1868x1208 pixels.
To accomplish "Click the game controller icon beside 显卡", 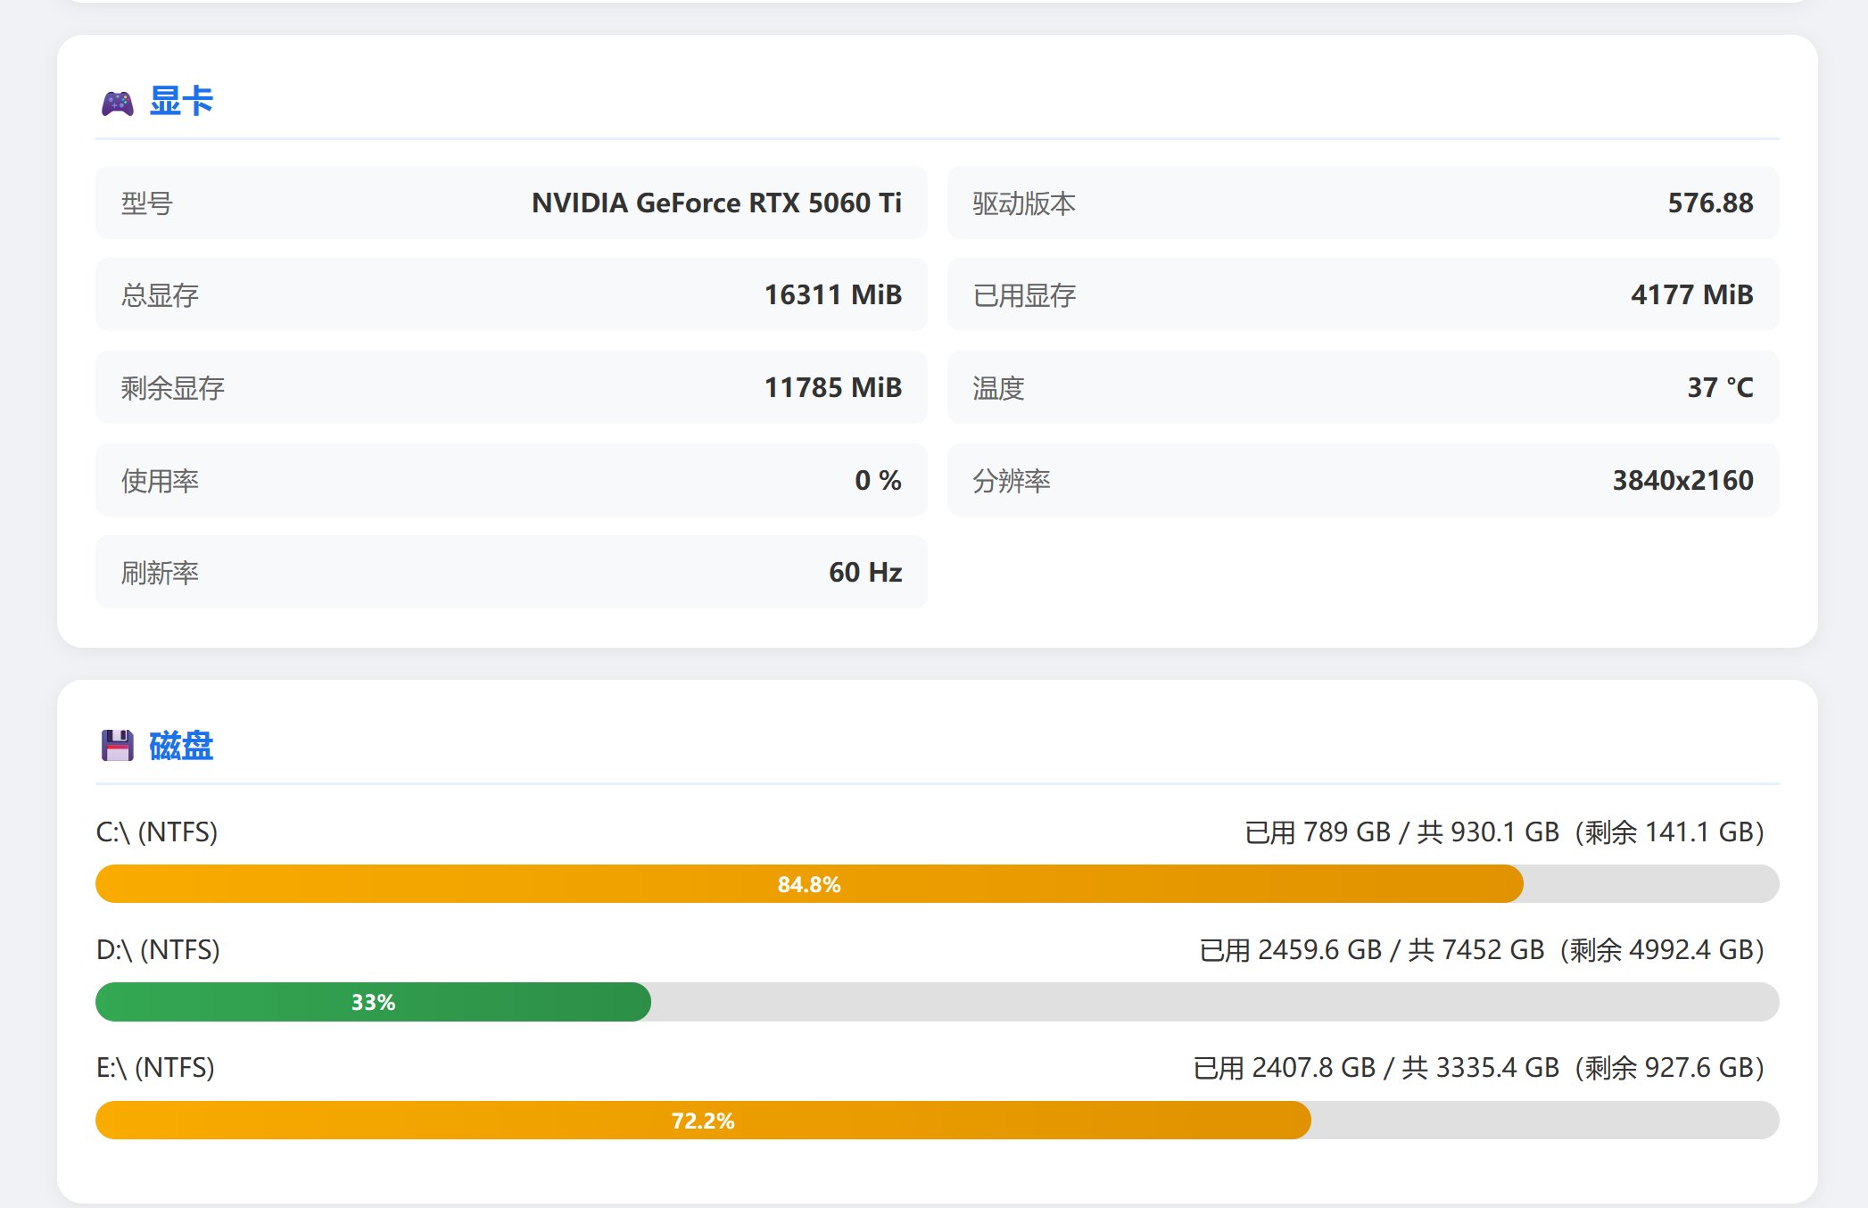I will pyautogui.click(x=117, y=103).
